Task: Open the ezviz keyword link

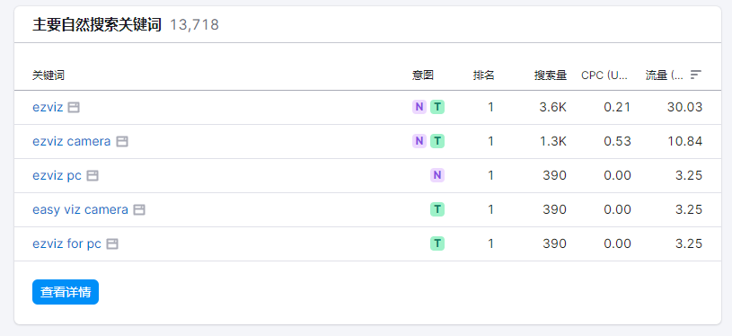Action: (x=48, y=107)
